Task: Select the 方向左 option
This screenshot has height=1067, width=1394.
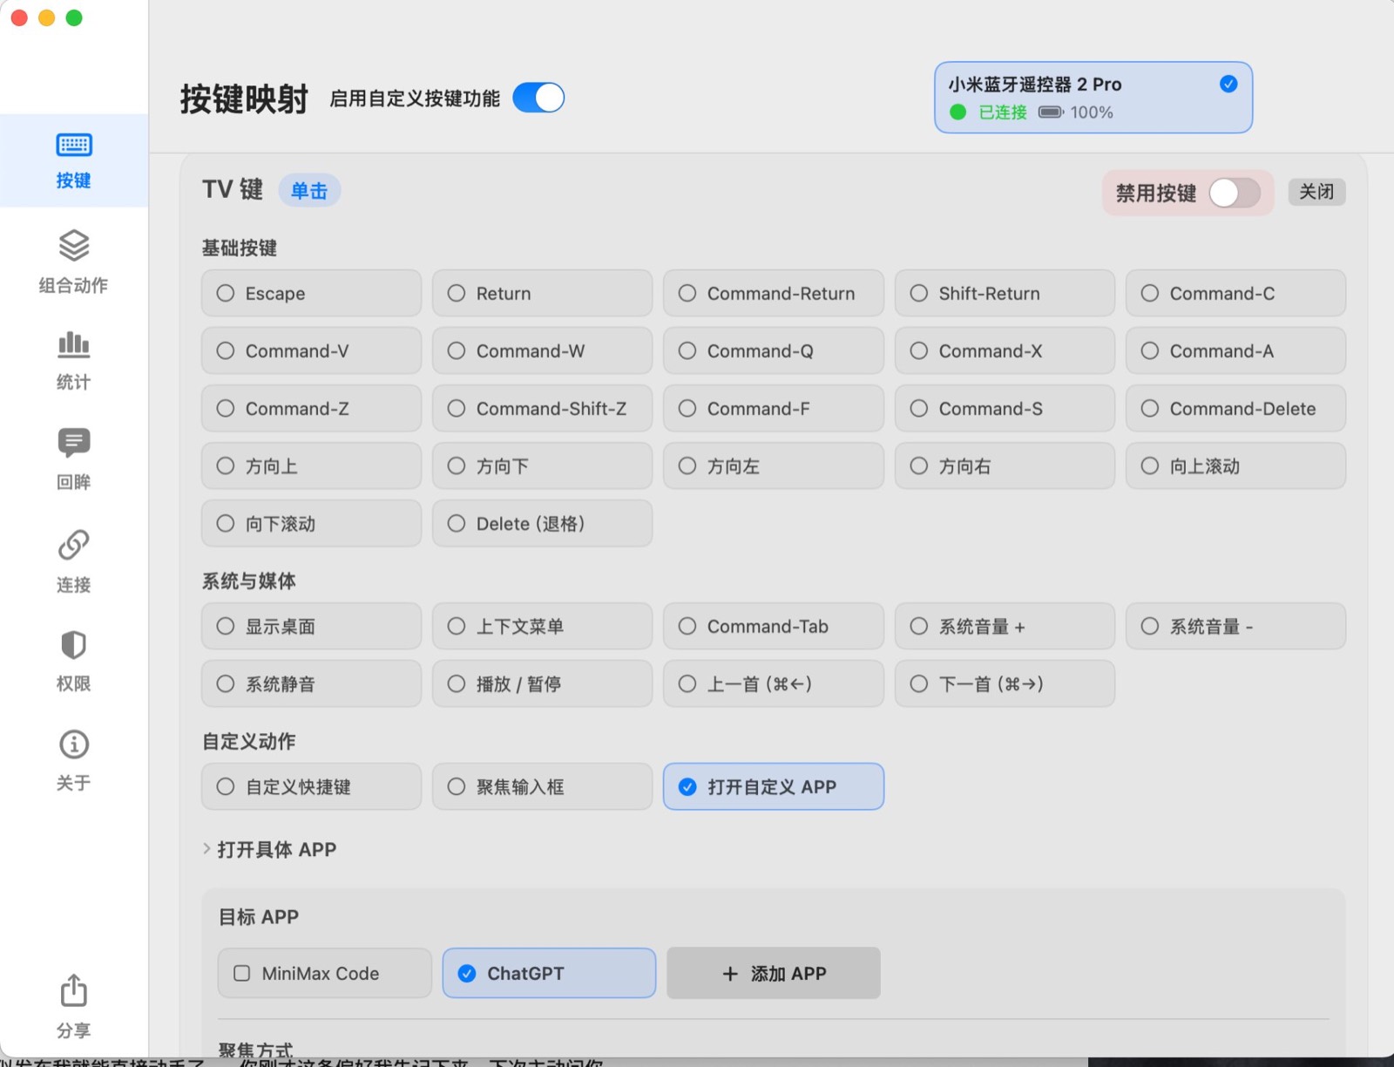Action: [774, 466]
